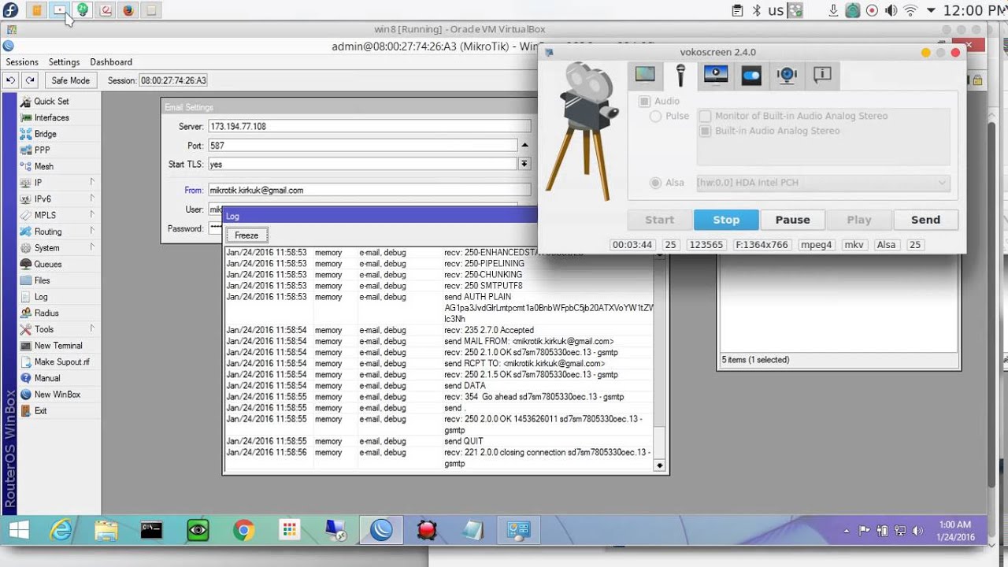The height and width of the screenshot is (567, 1008).
Task: Open Quick Set in WinBox sidebar
Action: pyautogui.click(x=51, y=102)
